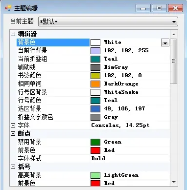Click the scrollbar up arrow

coord(174,34)
